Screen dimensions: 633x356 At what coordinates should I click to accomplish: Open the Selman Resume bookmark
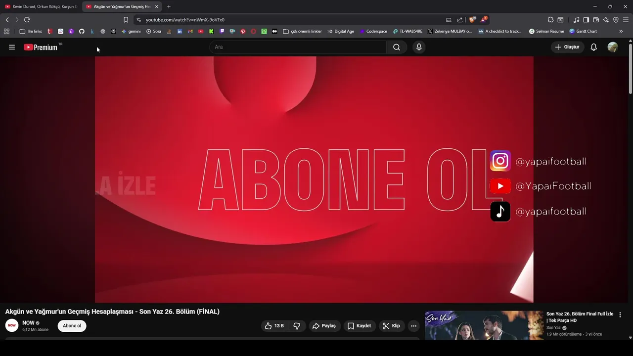tap(546, 31)
